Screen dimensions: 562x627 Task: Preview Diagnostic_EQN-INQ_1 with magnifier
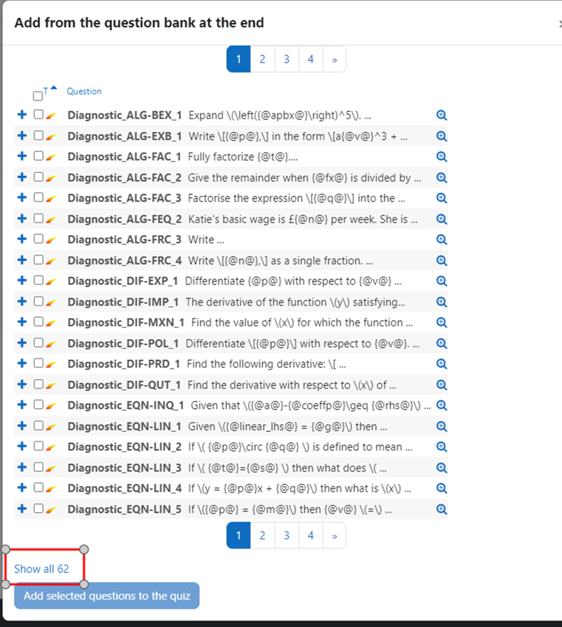(x=441, y=405)
